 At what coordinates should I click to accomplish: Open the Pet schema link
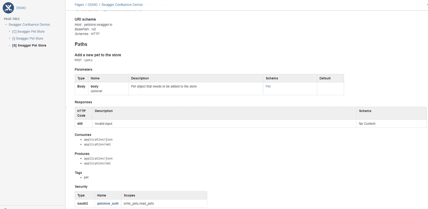point(268,87)
